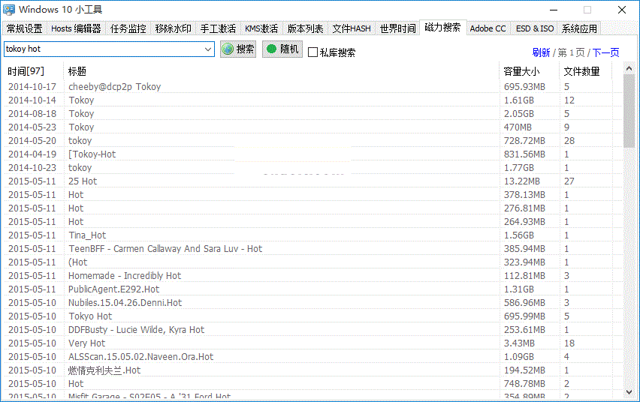Click the scrollbar up arrow
Screen dimensions: 640x402
pos(629,69)
